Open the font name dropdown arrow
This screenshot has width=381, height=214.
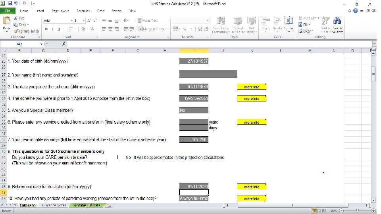72,21
